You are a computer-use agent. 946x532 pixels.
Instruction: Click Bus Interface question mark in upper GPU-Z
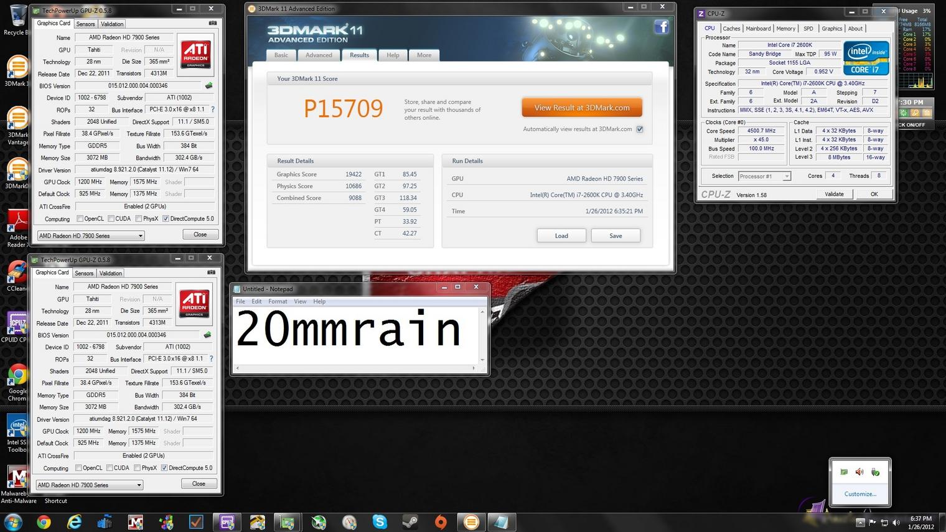coord(212,110)
